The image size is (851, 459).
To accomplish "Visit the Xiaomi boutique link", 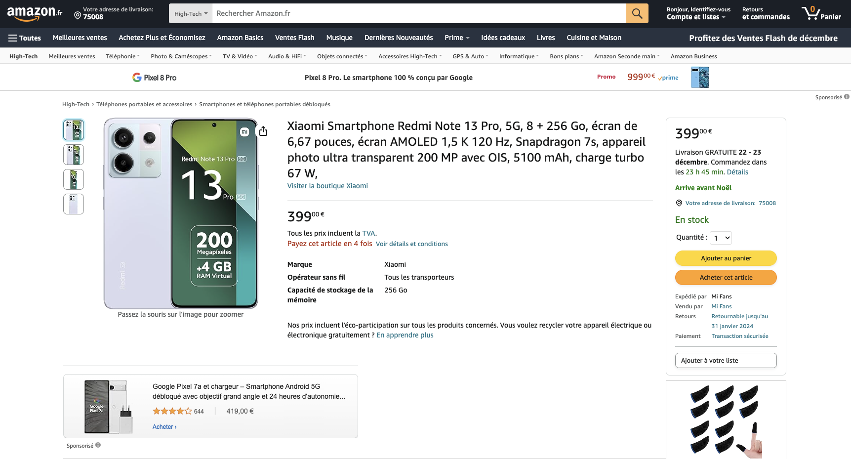I will 327,186.
